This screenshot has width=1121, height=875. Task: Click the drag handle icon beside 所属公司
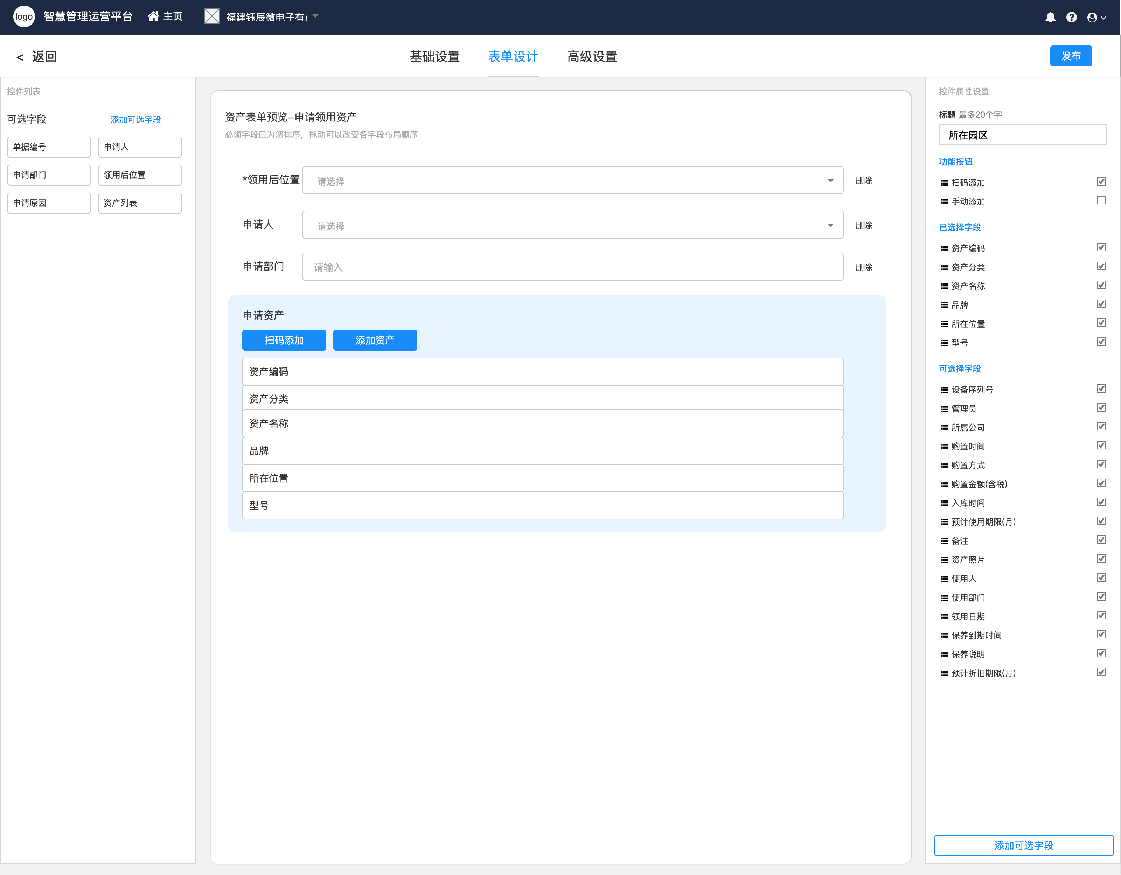(x=944, y=428)
